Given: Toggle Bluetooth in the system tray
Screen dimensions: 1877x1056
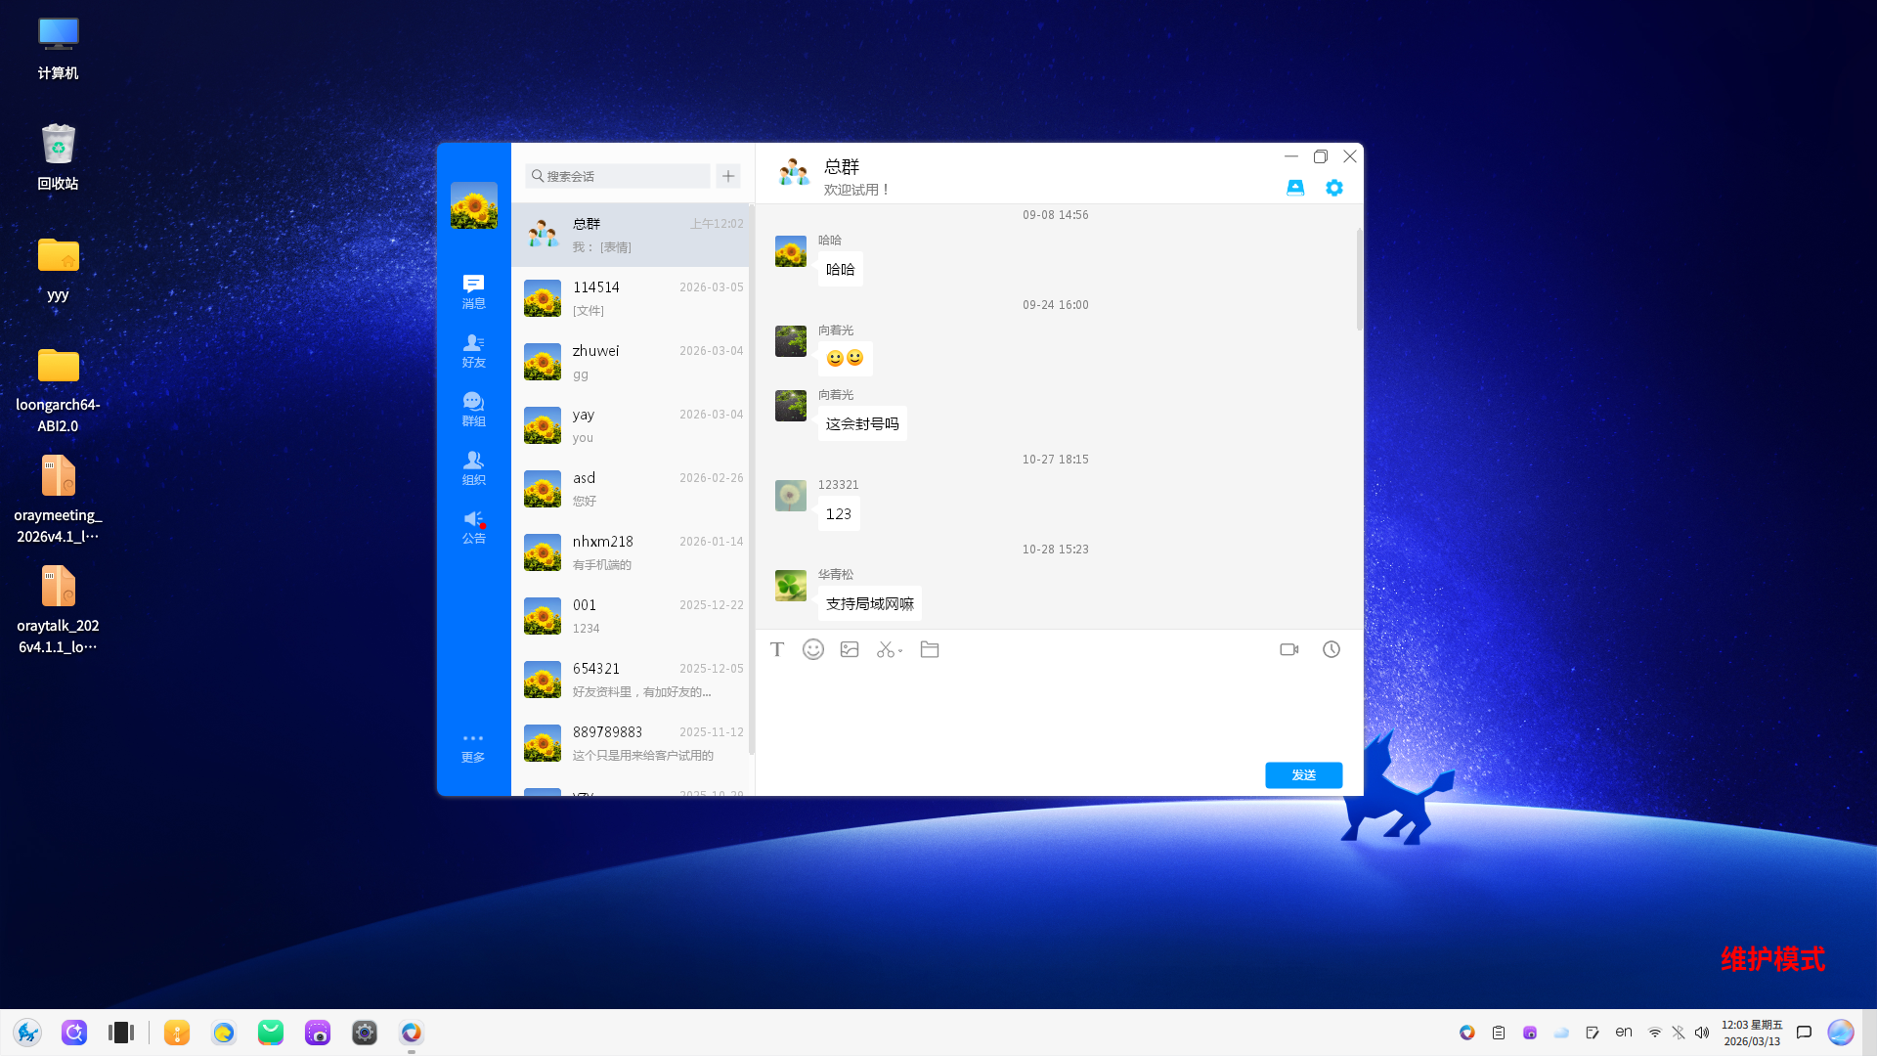Looking at the screenshot, I should tap(1678, 1032).
